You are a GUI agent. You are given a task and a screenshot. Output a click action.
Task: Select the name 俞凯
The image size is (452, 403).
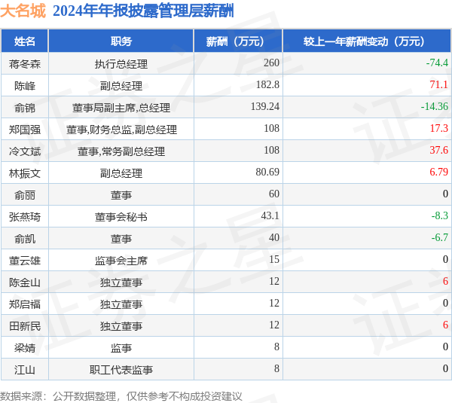(x=25, y=239)
